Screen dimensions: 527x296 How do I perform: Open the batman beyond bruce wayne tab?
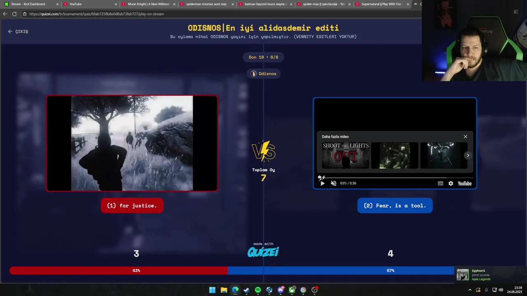pos(266,4)
